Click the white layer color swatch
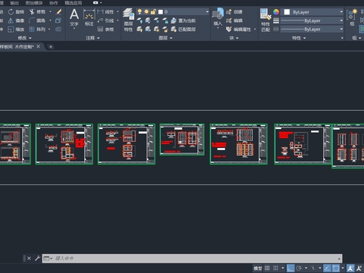The height and width of the screenshot is (273, 364). (x=161, y=12)
